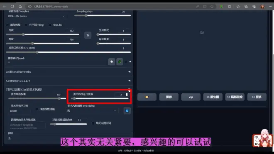274x154 pixels.
Task: Expand the ControlNet v1.1.174 section
Action: tap(68, 81)
